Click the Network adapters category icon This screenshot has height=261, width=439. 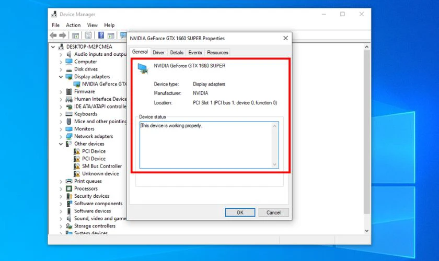coord(69,136)
